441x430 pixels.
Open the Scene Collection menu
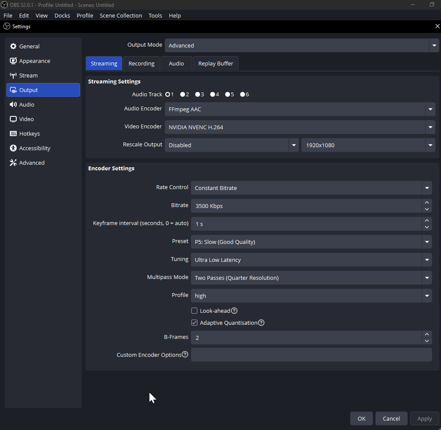pos(121,15)
